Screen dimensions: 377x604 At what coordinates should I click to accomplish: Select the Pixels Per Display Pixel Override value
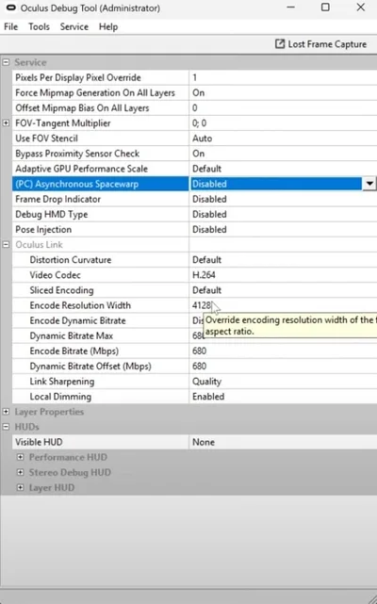(283, 77)
